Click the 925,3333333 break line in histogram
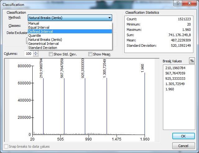Screen dimensions: 199x153 (85, 107)
